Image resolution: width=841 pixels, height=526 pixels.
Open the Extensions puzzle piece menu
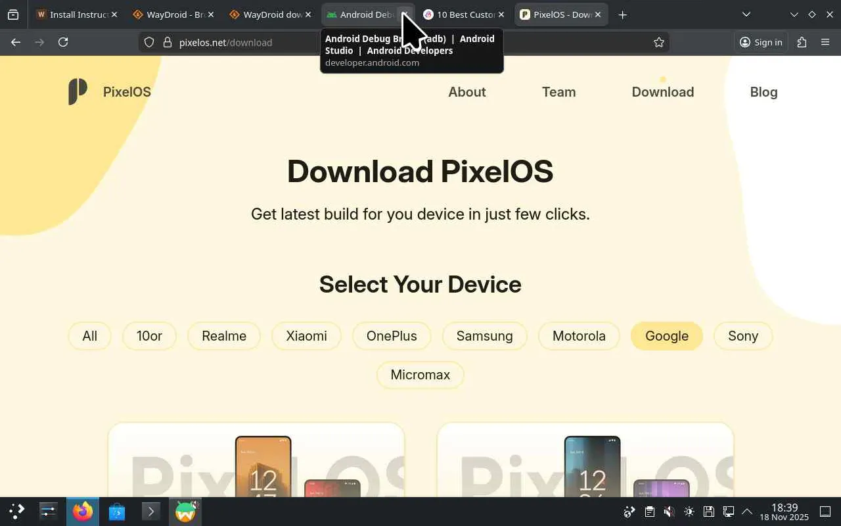click(x=802, y=42)
